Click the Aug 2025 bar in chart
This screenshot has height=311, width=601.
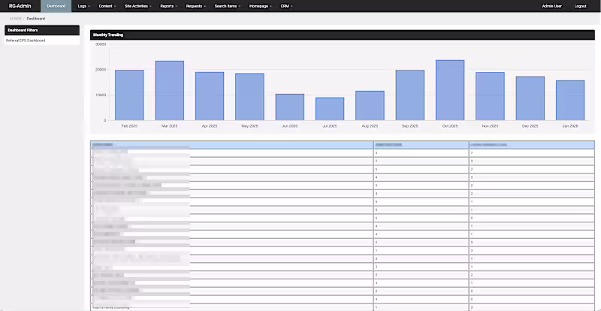tap(370, 105)
